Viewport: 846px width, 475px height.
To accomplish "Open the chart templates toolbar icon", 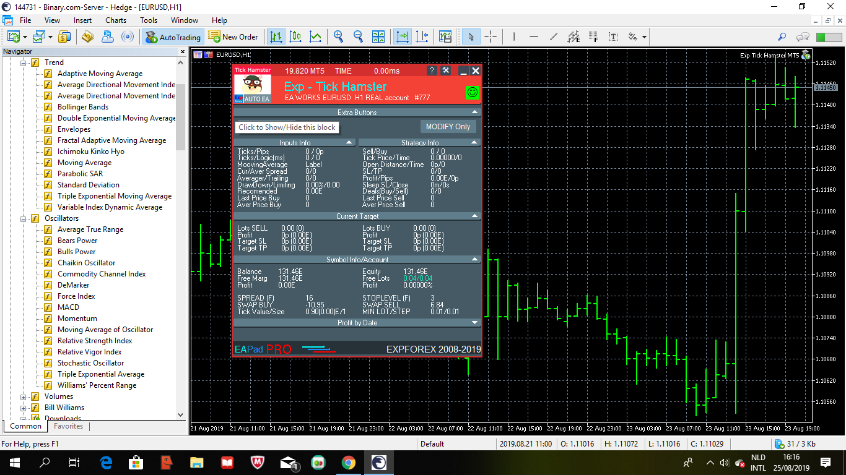I will click(445, 37).
